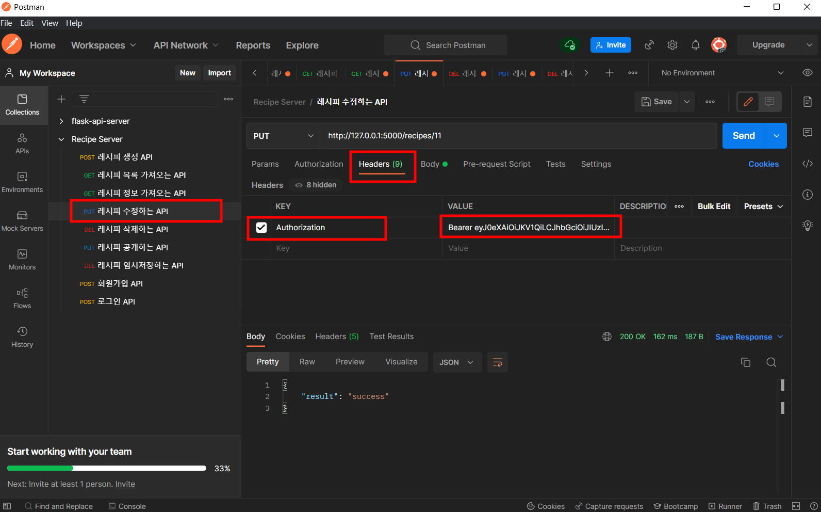Screen dimensions: 821x512
Task: Open the settings gear icon
Action: pos(672,45)
